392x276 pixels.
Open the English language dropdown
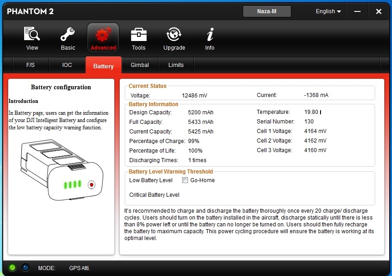(x=328, y=11)
